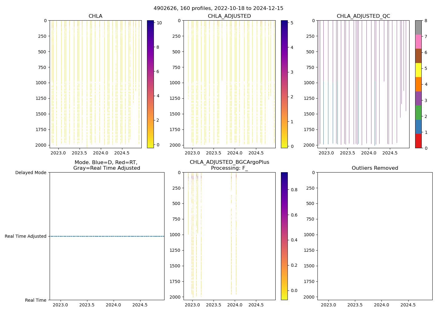Click the CHLA plot title
Screen dimensions: 437x312
click(x=95, y=16)
